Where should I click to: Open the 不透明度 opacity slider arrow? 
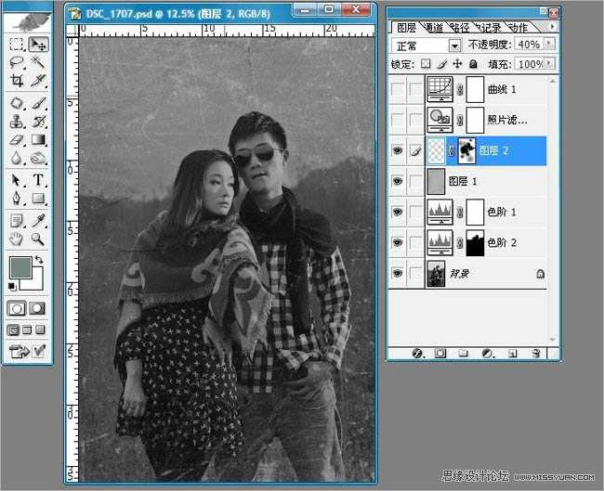click(x=549, y=44)
